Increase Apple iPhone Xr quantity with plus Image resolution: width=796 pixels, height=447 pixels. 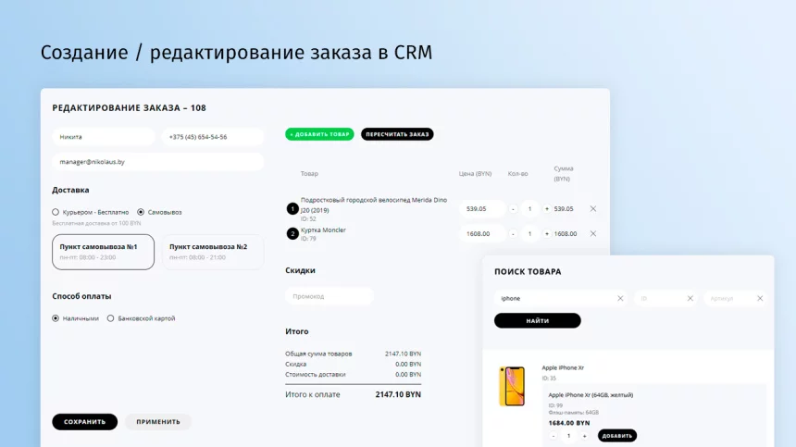[584, 436]
